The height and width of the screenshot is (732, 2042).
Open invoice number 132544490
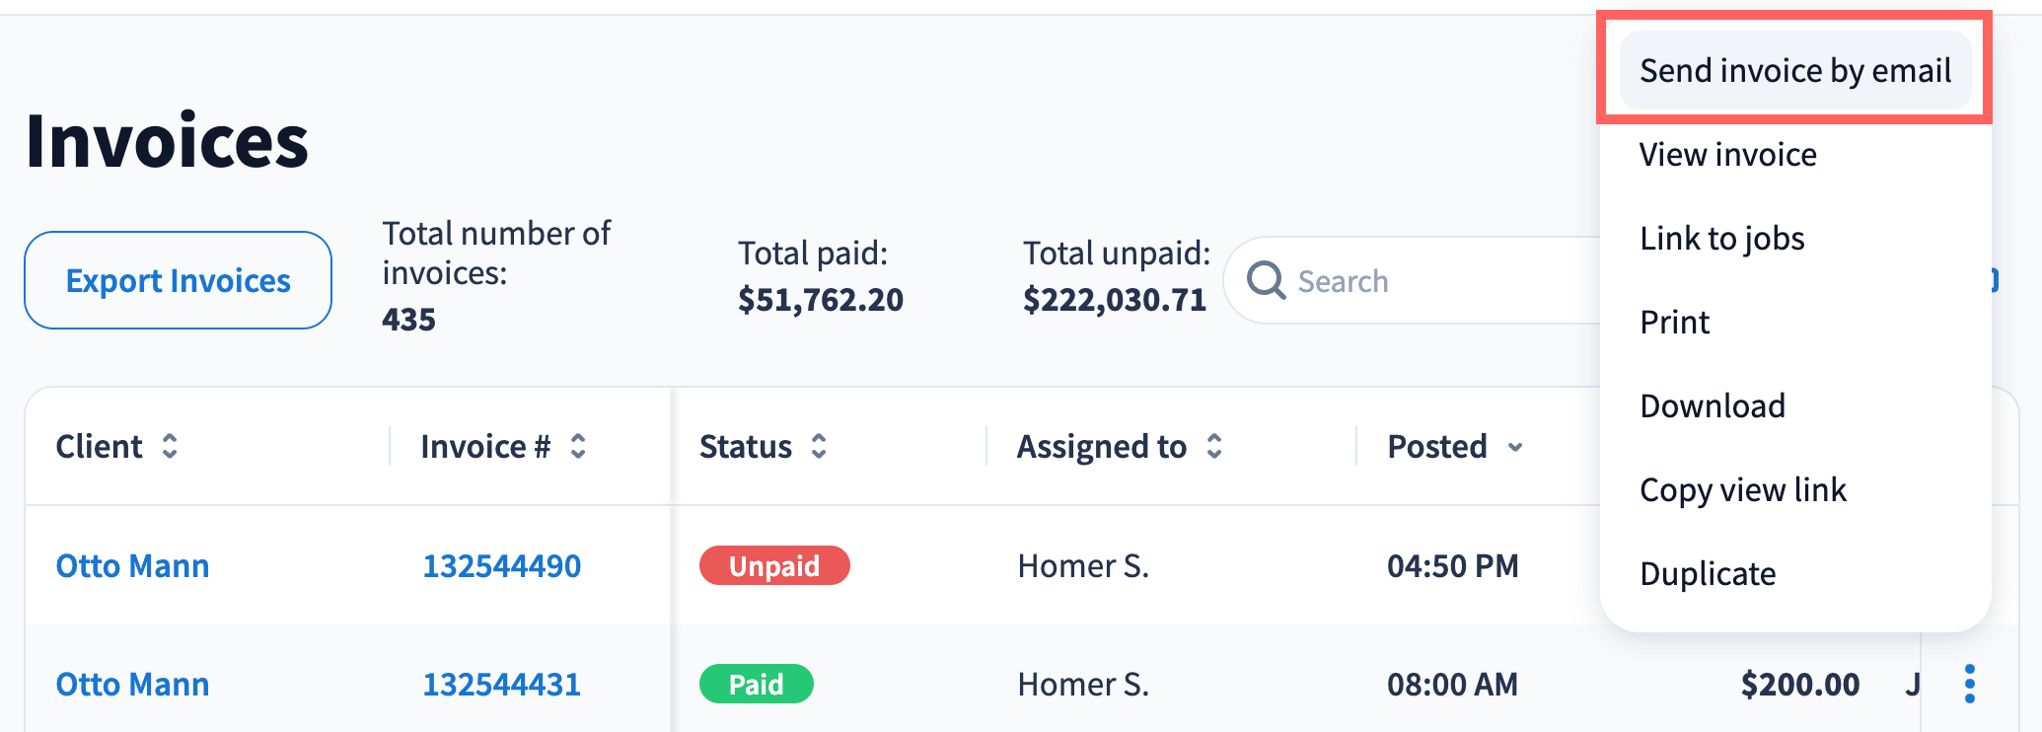coord(501,566)
